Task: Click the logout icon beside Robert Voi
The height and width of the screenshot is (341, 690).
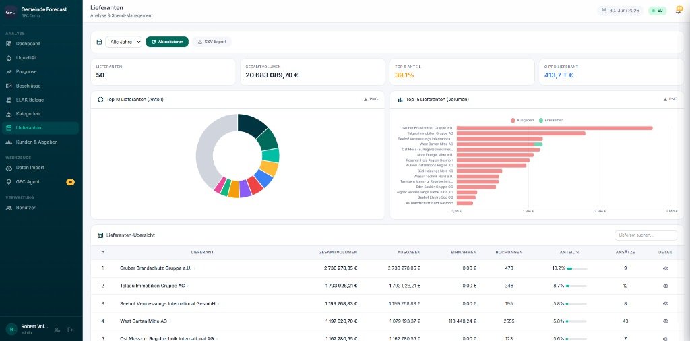Action: tap(70, 330)
